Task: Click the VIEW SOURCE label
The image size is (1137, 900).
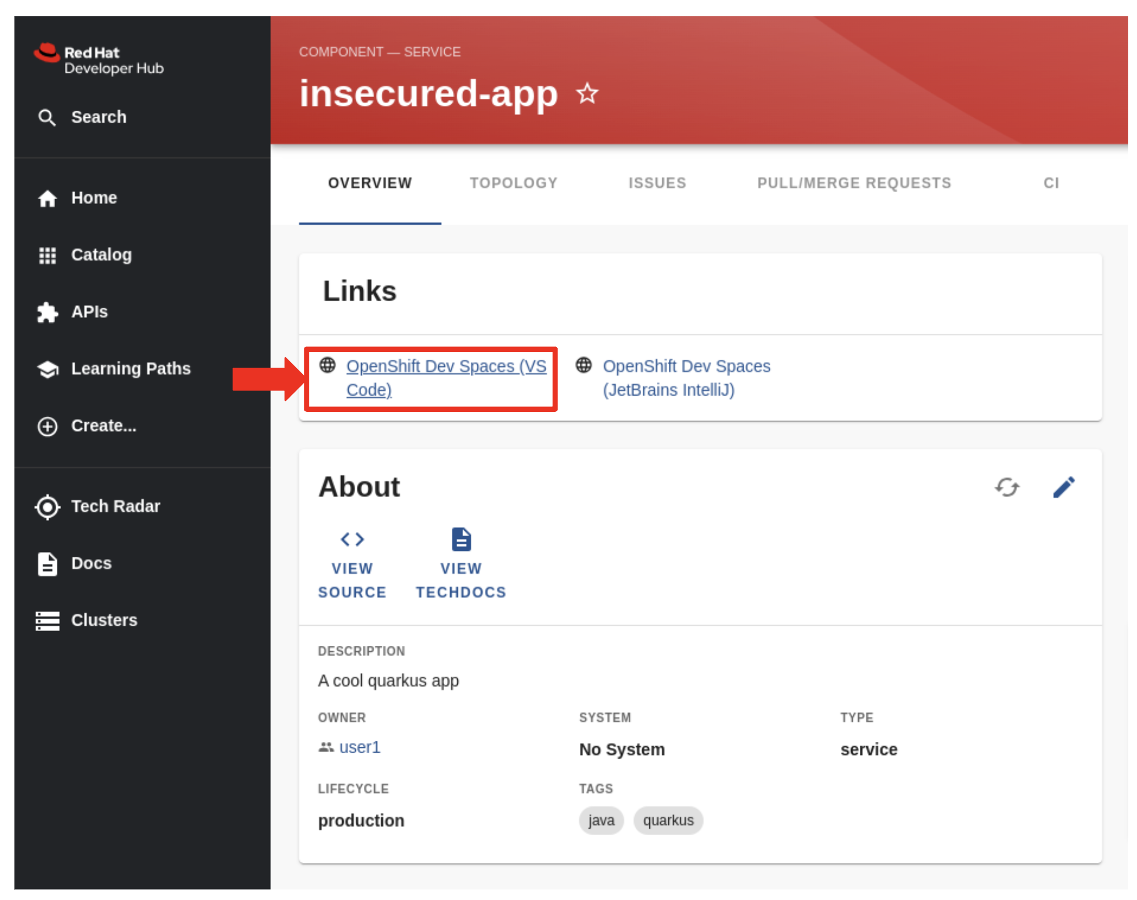Action: point(352,580)
